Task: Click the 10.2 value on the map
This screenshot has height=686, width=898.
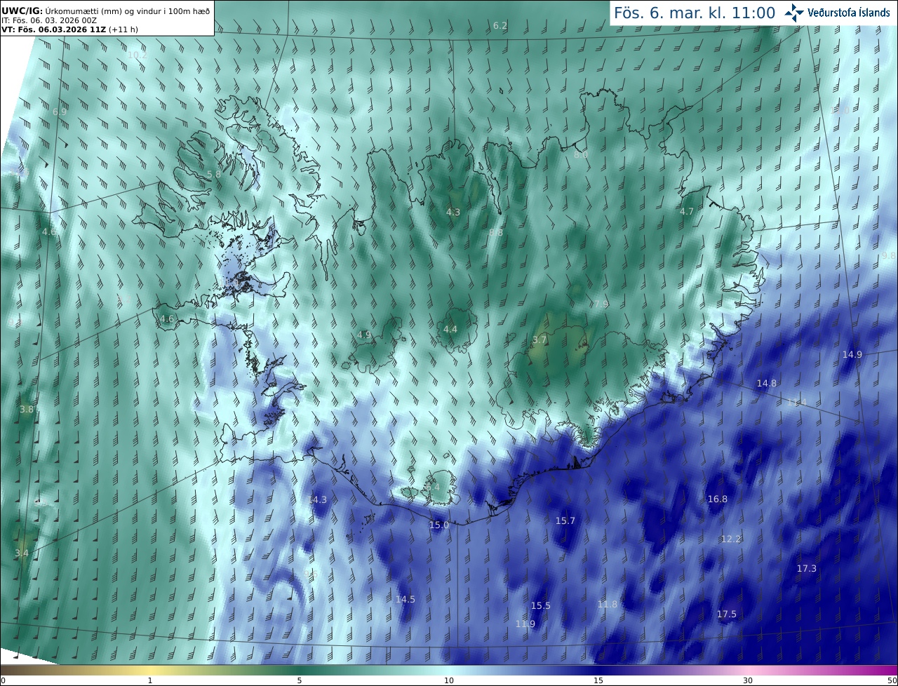Action: click(137, 55)
